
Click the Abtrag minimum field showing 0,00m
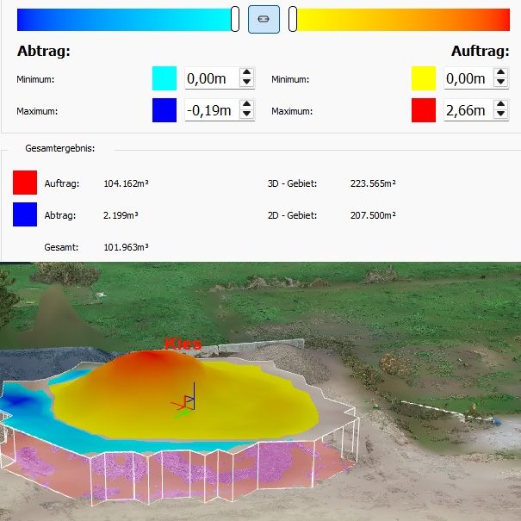(x=210, y=79)
